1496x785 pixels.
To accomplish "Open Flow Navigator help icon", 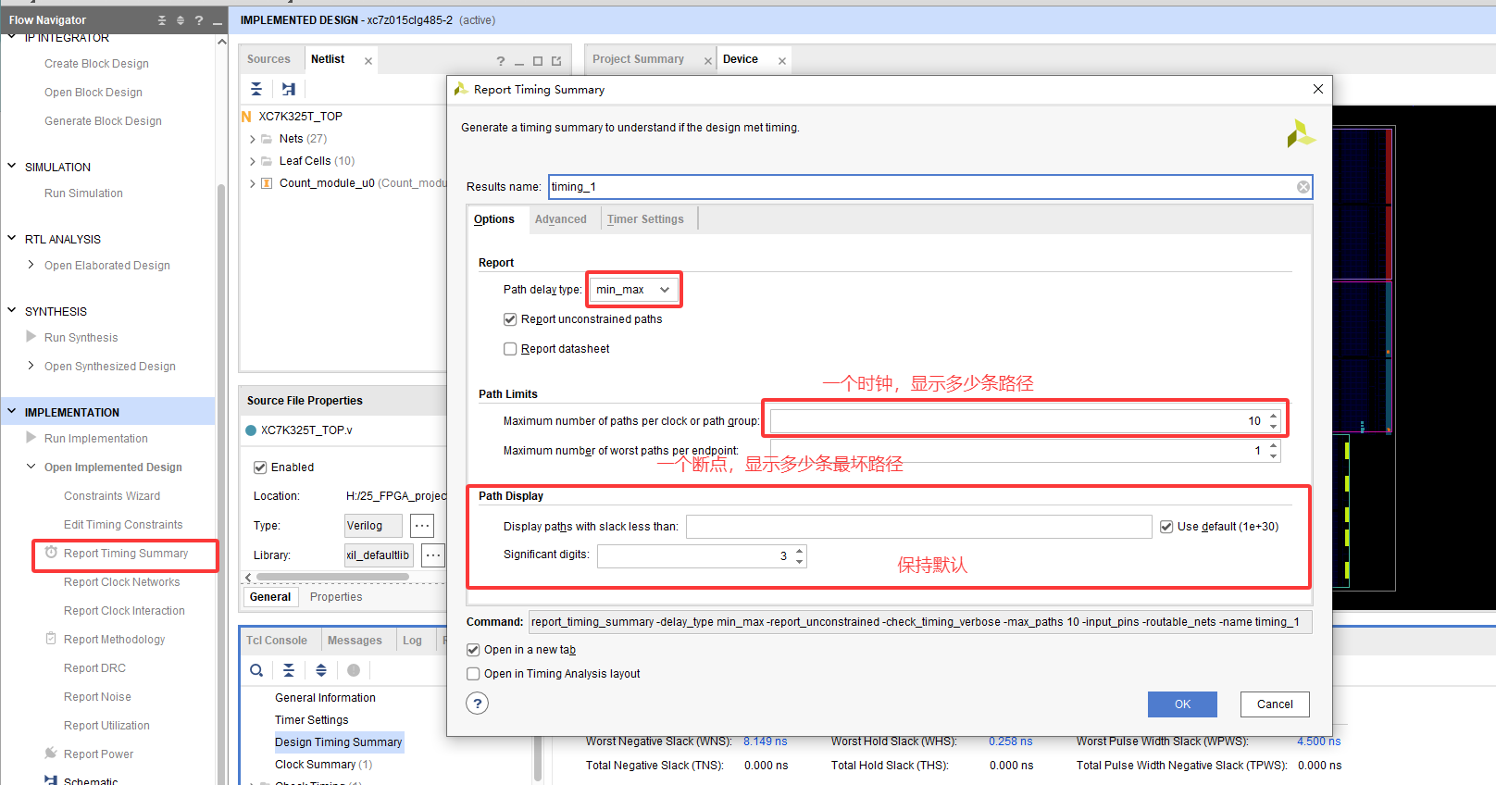I will [199, 20].
